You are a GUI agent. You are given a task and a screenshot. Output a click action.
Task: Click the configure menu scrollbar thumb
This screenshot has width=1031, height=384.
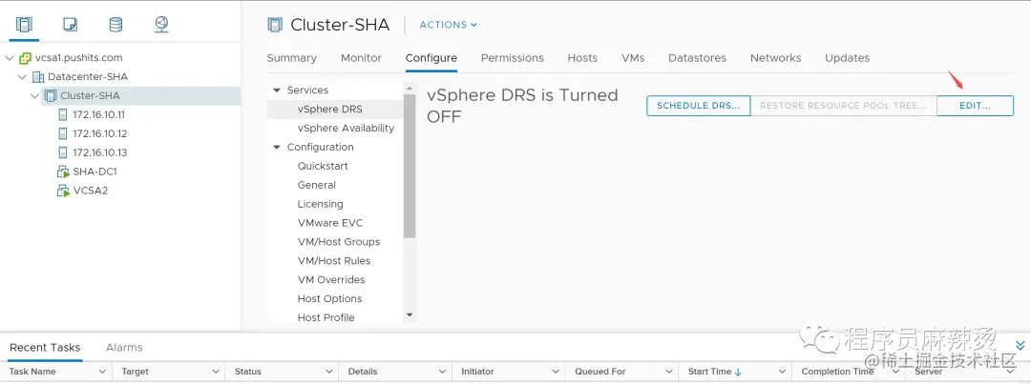point(410,166)
